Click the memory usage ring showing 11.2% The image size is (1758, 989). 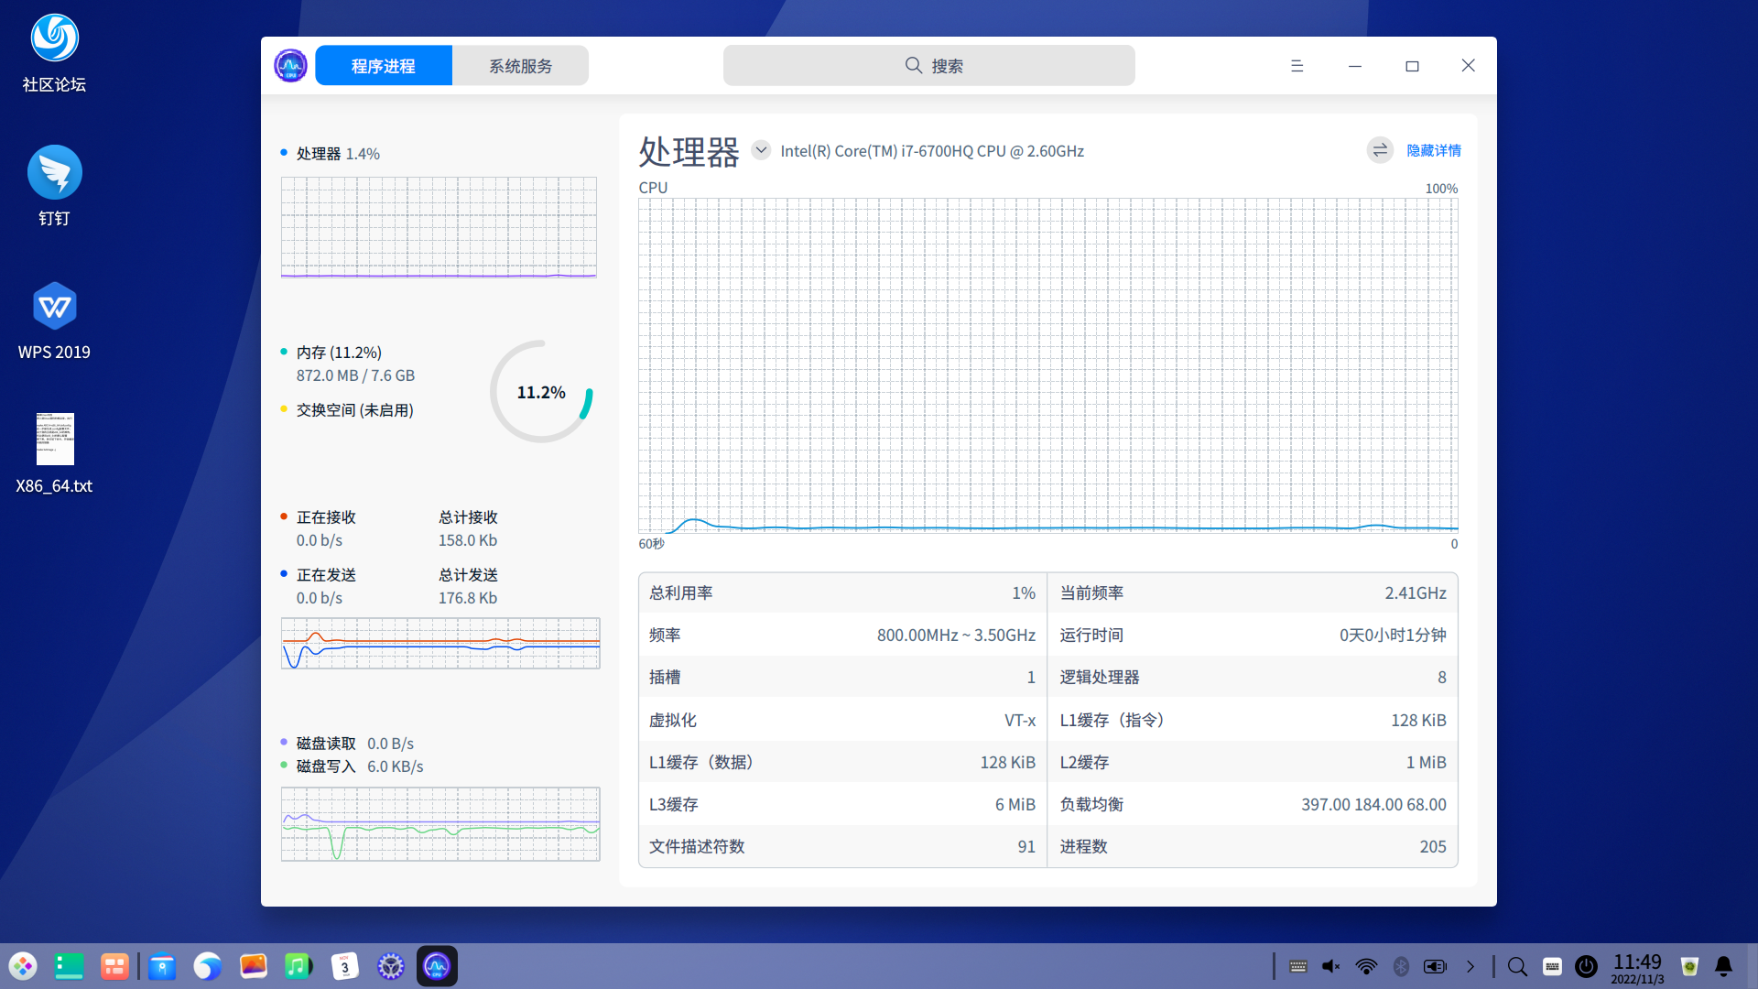(541, 392)
